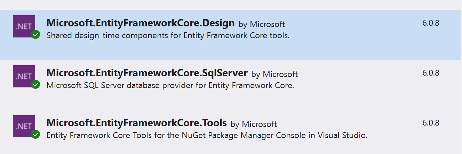This screenshot has height=154, width=462.
Task: Select the Microsoft.EntityFrameworkCore.Design package title
Action: click(x=141, y=23)
